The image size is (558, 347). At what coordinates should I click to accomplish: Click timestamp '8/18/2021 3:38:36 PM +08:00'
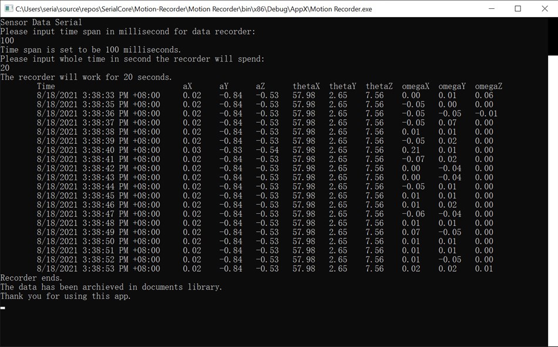[98, 113]
